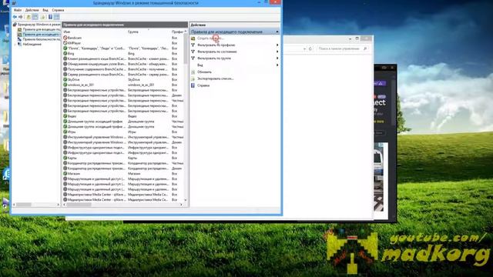Click the Back arrow in the firewall toolbar
Screen dimensions: 493x277
pos(15,17)
